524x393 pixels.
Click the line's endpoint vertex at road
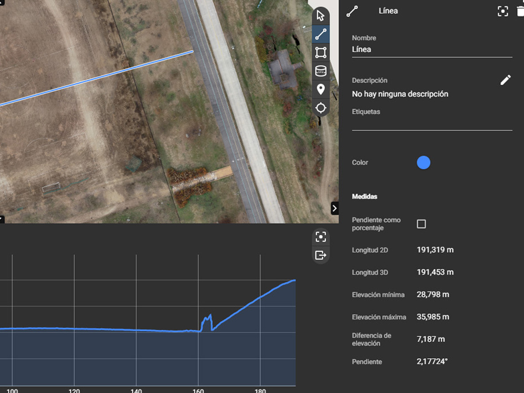(x=193, y=51)
